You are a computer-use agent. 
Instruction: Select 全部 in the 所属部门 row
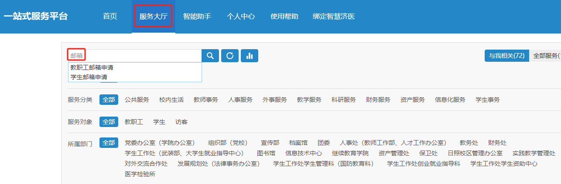(109, 143)
